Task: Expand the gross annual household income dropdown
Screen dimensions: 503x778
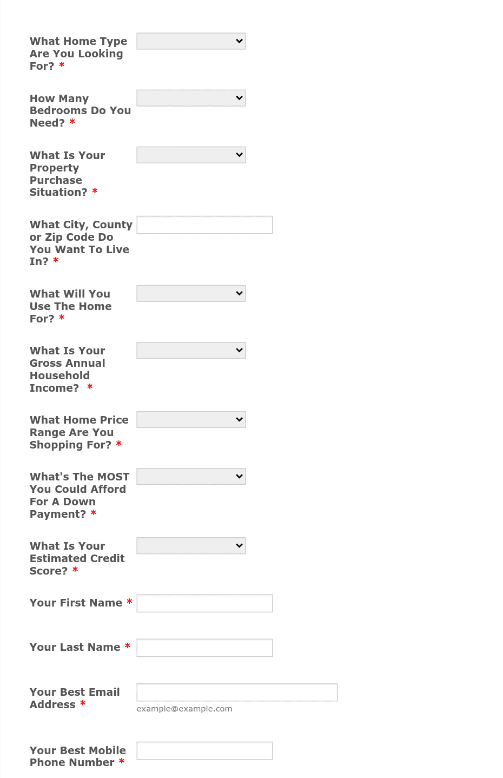Action: (191, 350)
